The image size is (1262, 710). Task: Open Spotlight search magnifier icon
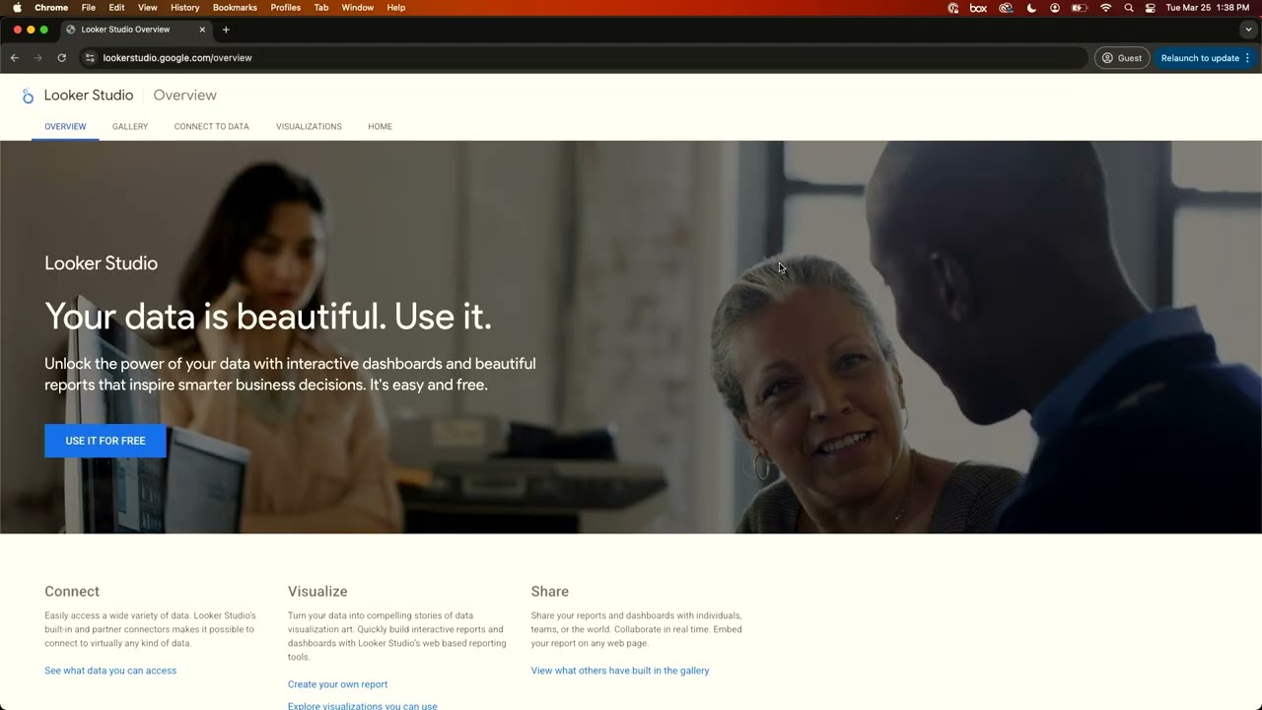point(1129,8)
